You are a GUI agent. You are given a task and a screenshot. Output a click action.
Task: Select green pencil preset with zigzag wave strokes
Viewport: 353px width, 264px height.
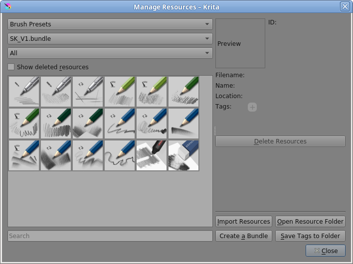pos(24,124)
